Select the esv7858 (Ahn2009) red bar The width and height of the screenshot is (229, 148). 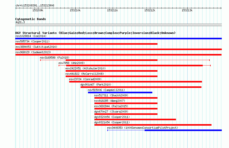pyautogui.click(x=134, y=66)
